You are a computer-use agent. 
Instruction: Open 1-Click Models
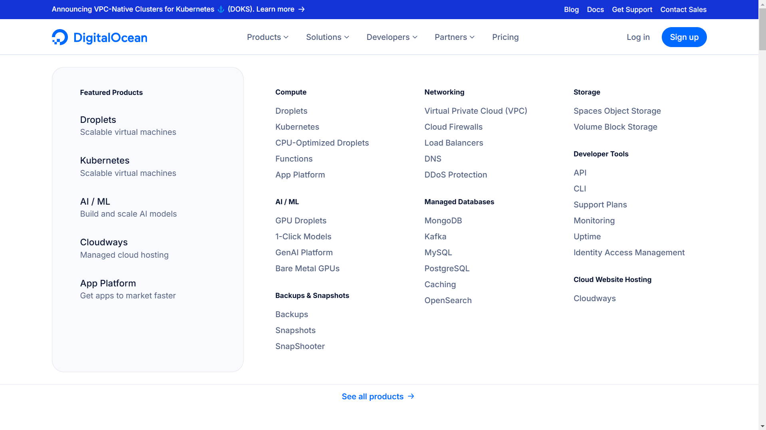click(x=303, y=237)
